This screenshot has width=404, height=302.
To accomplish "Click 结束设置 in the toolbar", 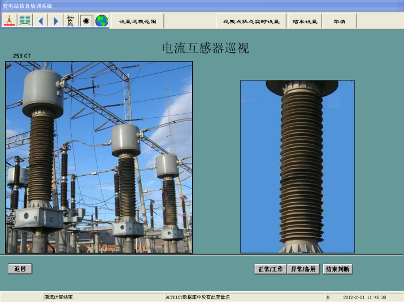I will point(305,21).
